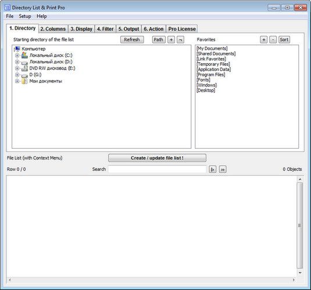
Task: Click the D (G:) drive icon
Action: coord(24,75)
